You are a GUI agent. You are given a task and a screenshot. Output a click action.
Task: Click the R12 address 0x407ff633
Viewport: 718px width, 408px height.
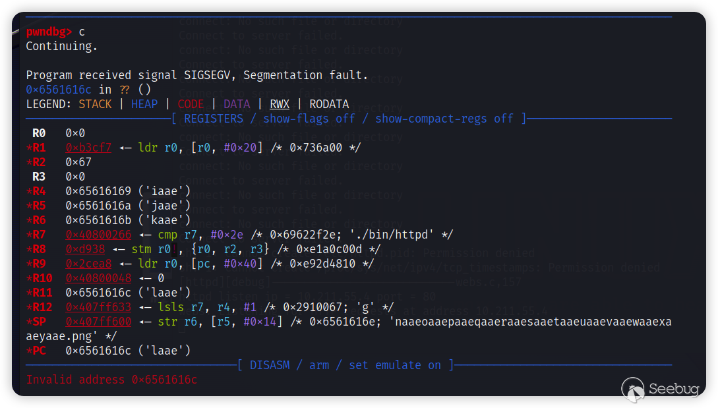(x=98, y=307)
